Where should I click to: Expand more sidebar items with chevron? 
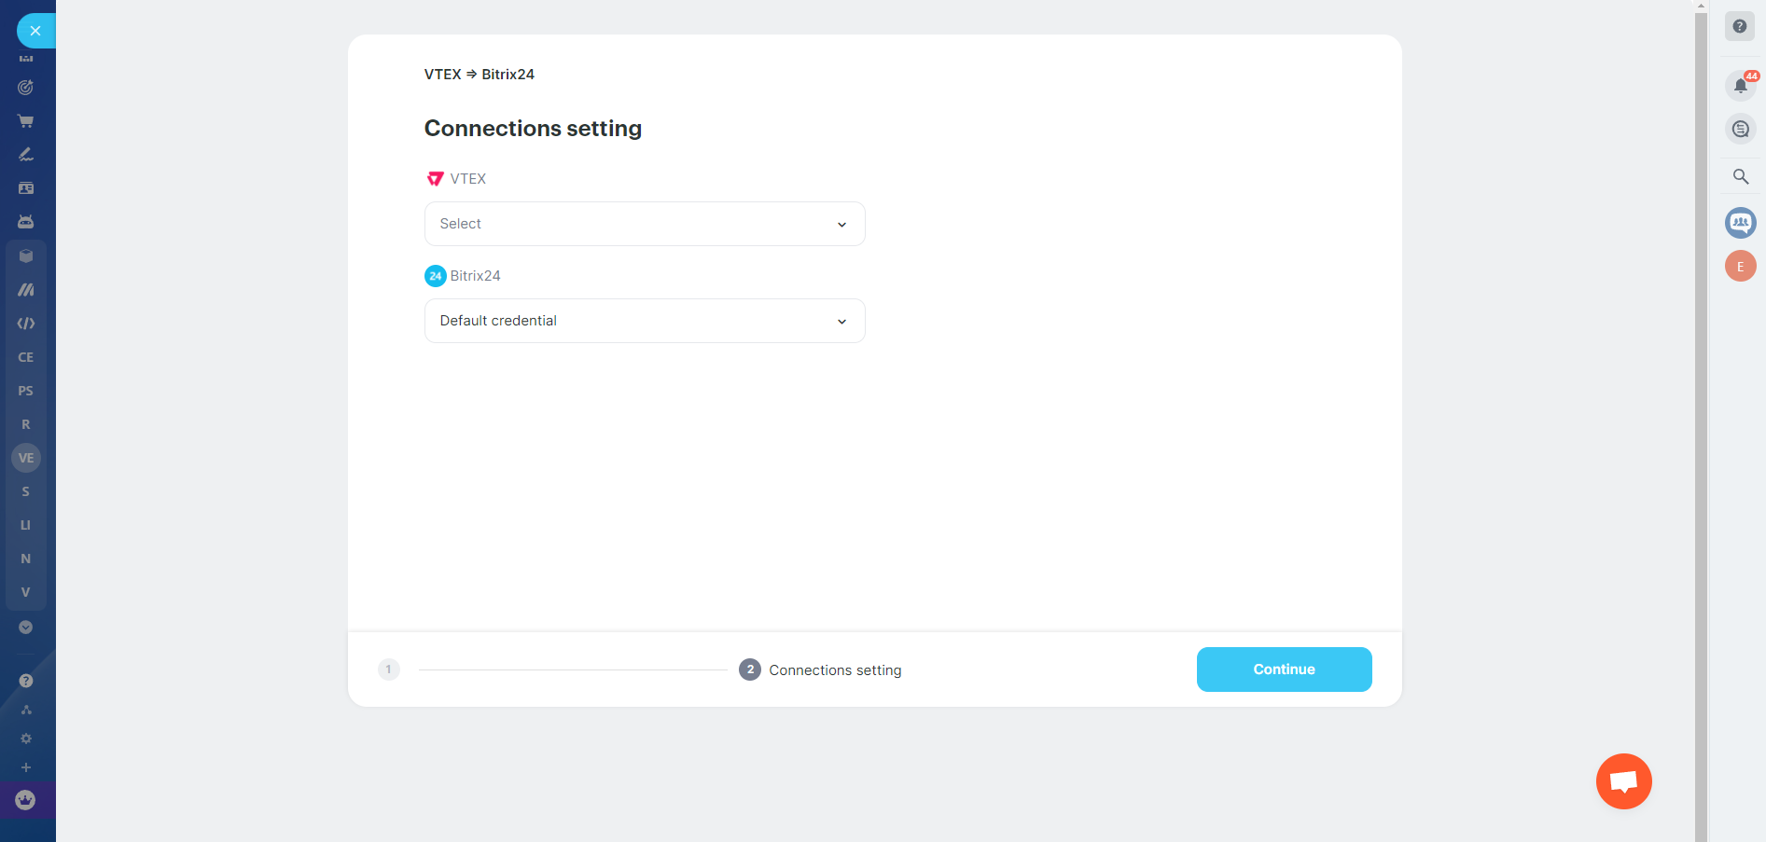click(26, 628)
